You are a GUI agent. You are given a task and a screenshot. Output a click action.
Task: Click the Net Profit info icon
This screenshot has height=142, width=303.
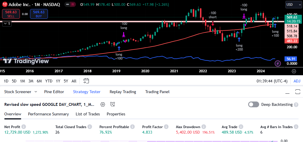(24, 127)
